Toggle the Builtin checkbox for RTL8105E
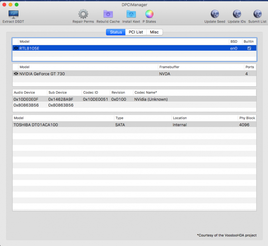This screenshot has height=246, width=268. [x=249, y=48]
